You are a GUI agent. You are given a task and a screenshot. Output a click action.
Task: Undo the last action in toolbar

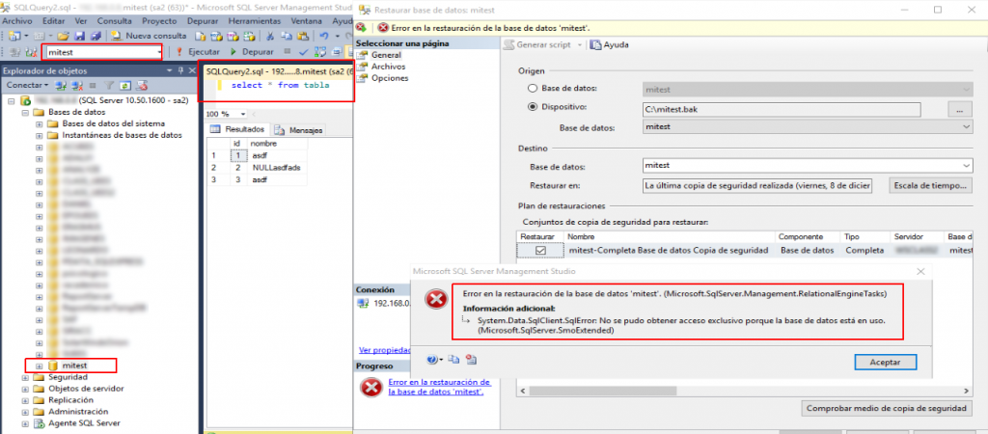click(324, 36)
